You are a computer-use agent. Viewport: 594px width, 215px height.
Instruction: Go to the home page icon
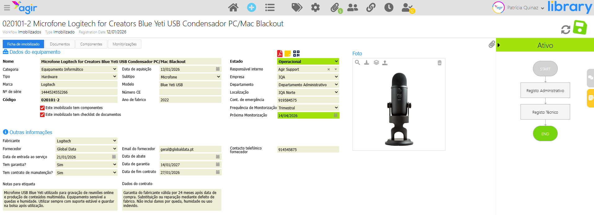[233, 7]
